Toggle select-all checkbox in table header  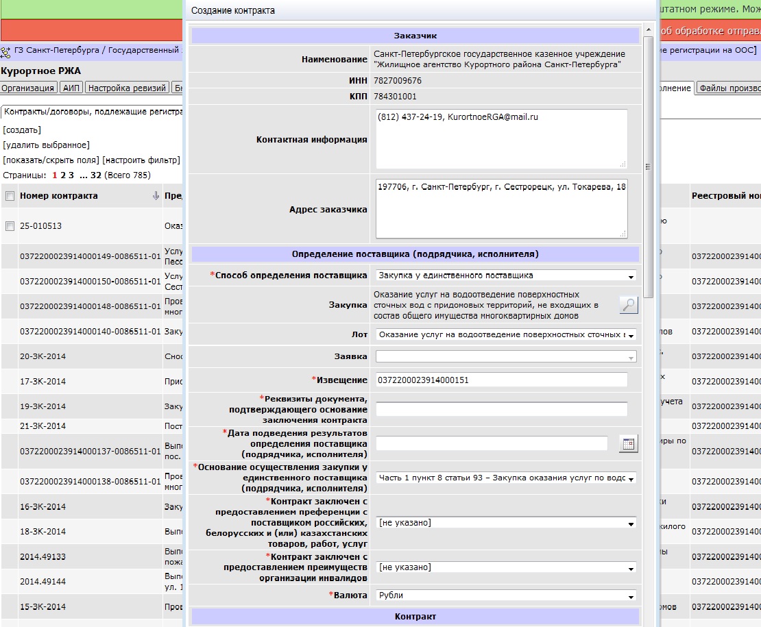[10, 196]
